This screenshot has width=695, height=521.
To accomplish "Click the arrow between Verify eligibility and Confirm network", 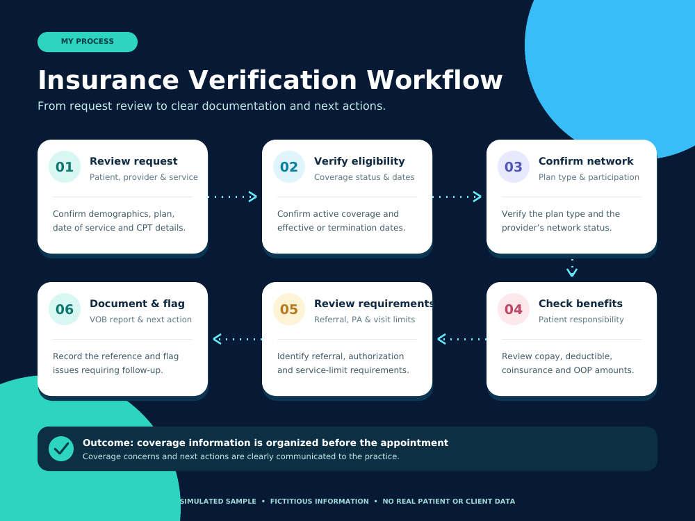I will (457, 197).
